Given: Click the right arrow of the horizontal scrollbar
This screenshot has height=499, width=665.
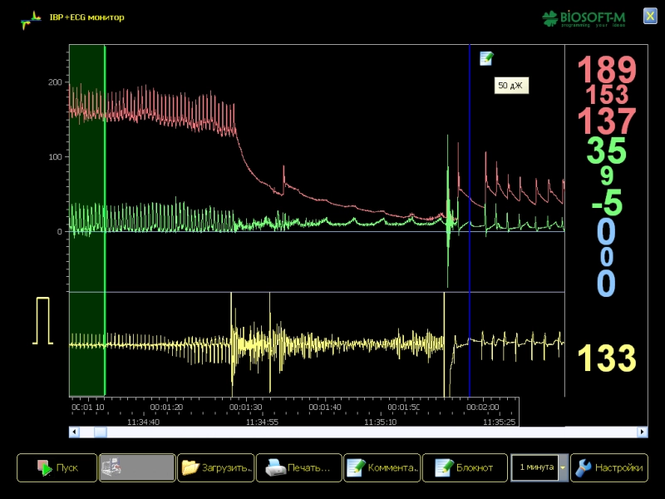Looking at the screenshot, I should pos(642,432).
